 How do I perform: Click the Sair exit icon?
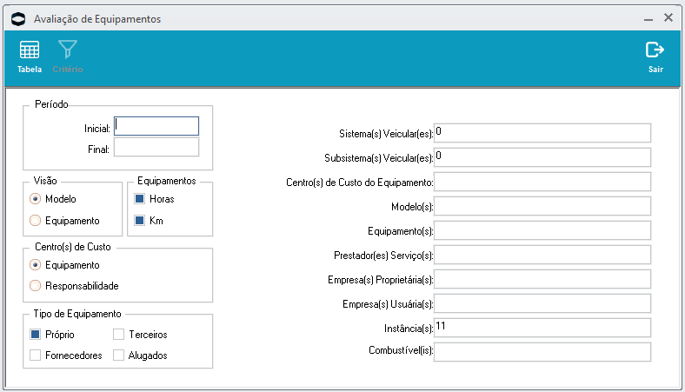655,50
